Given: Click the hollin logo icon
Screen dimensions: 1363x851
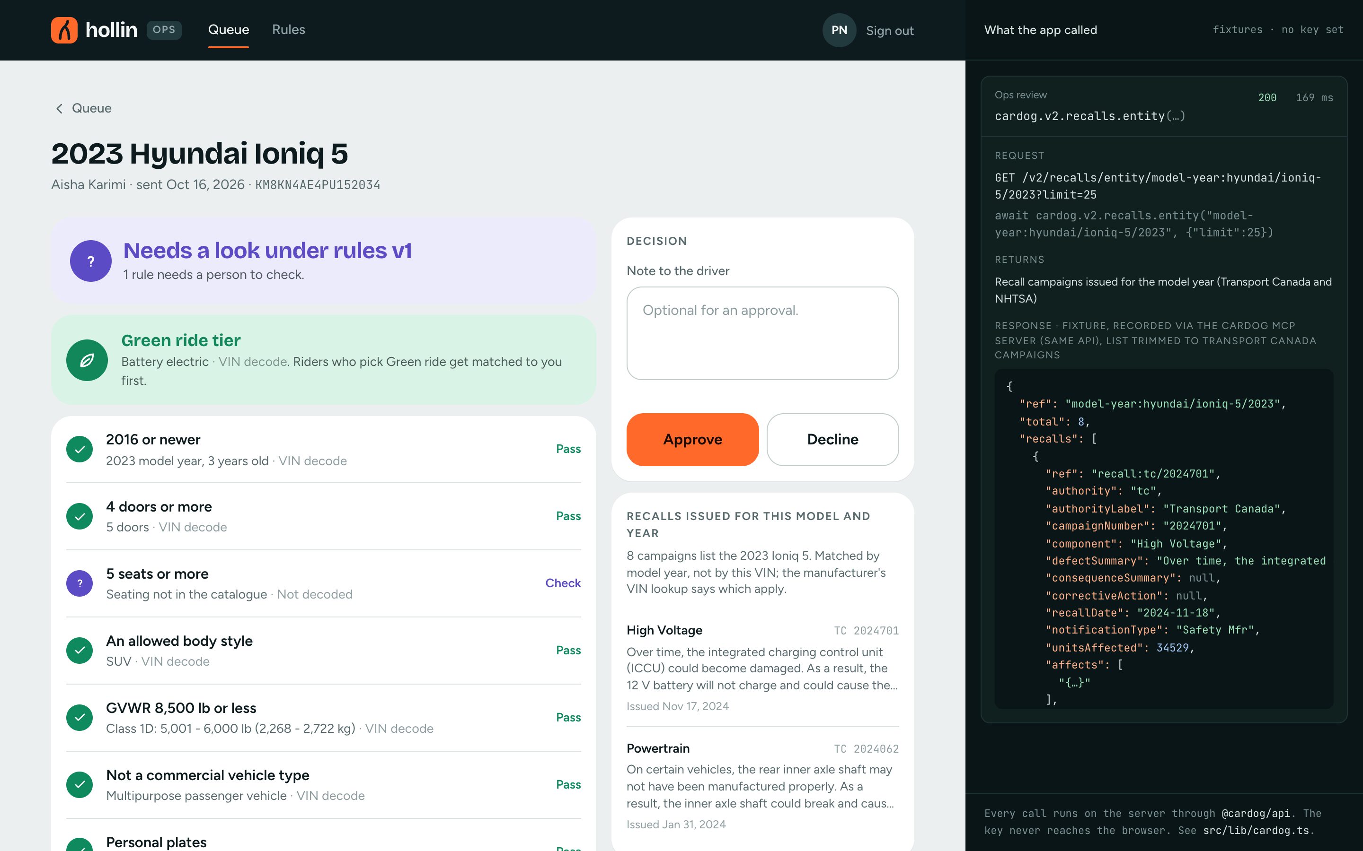Looking at the screenshot, I should (64, 30).
